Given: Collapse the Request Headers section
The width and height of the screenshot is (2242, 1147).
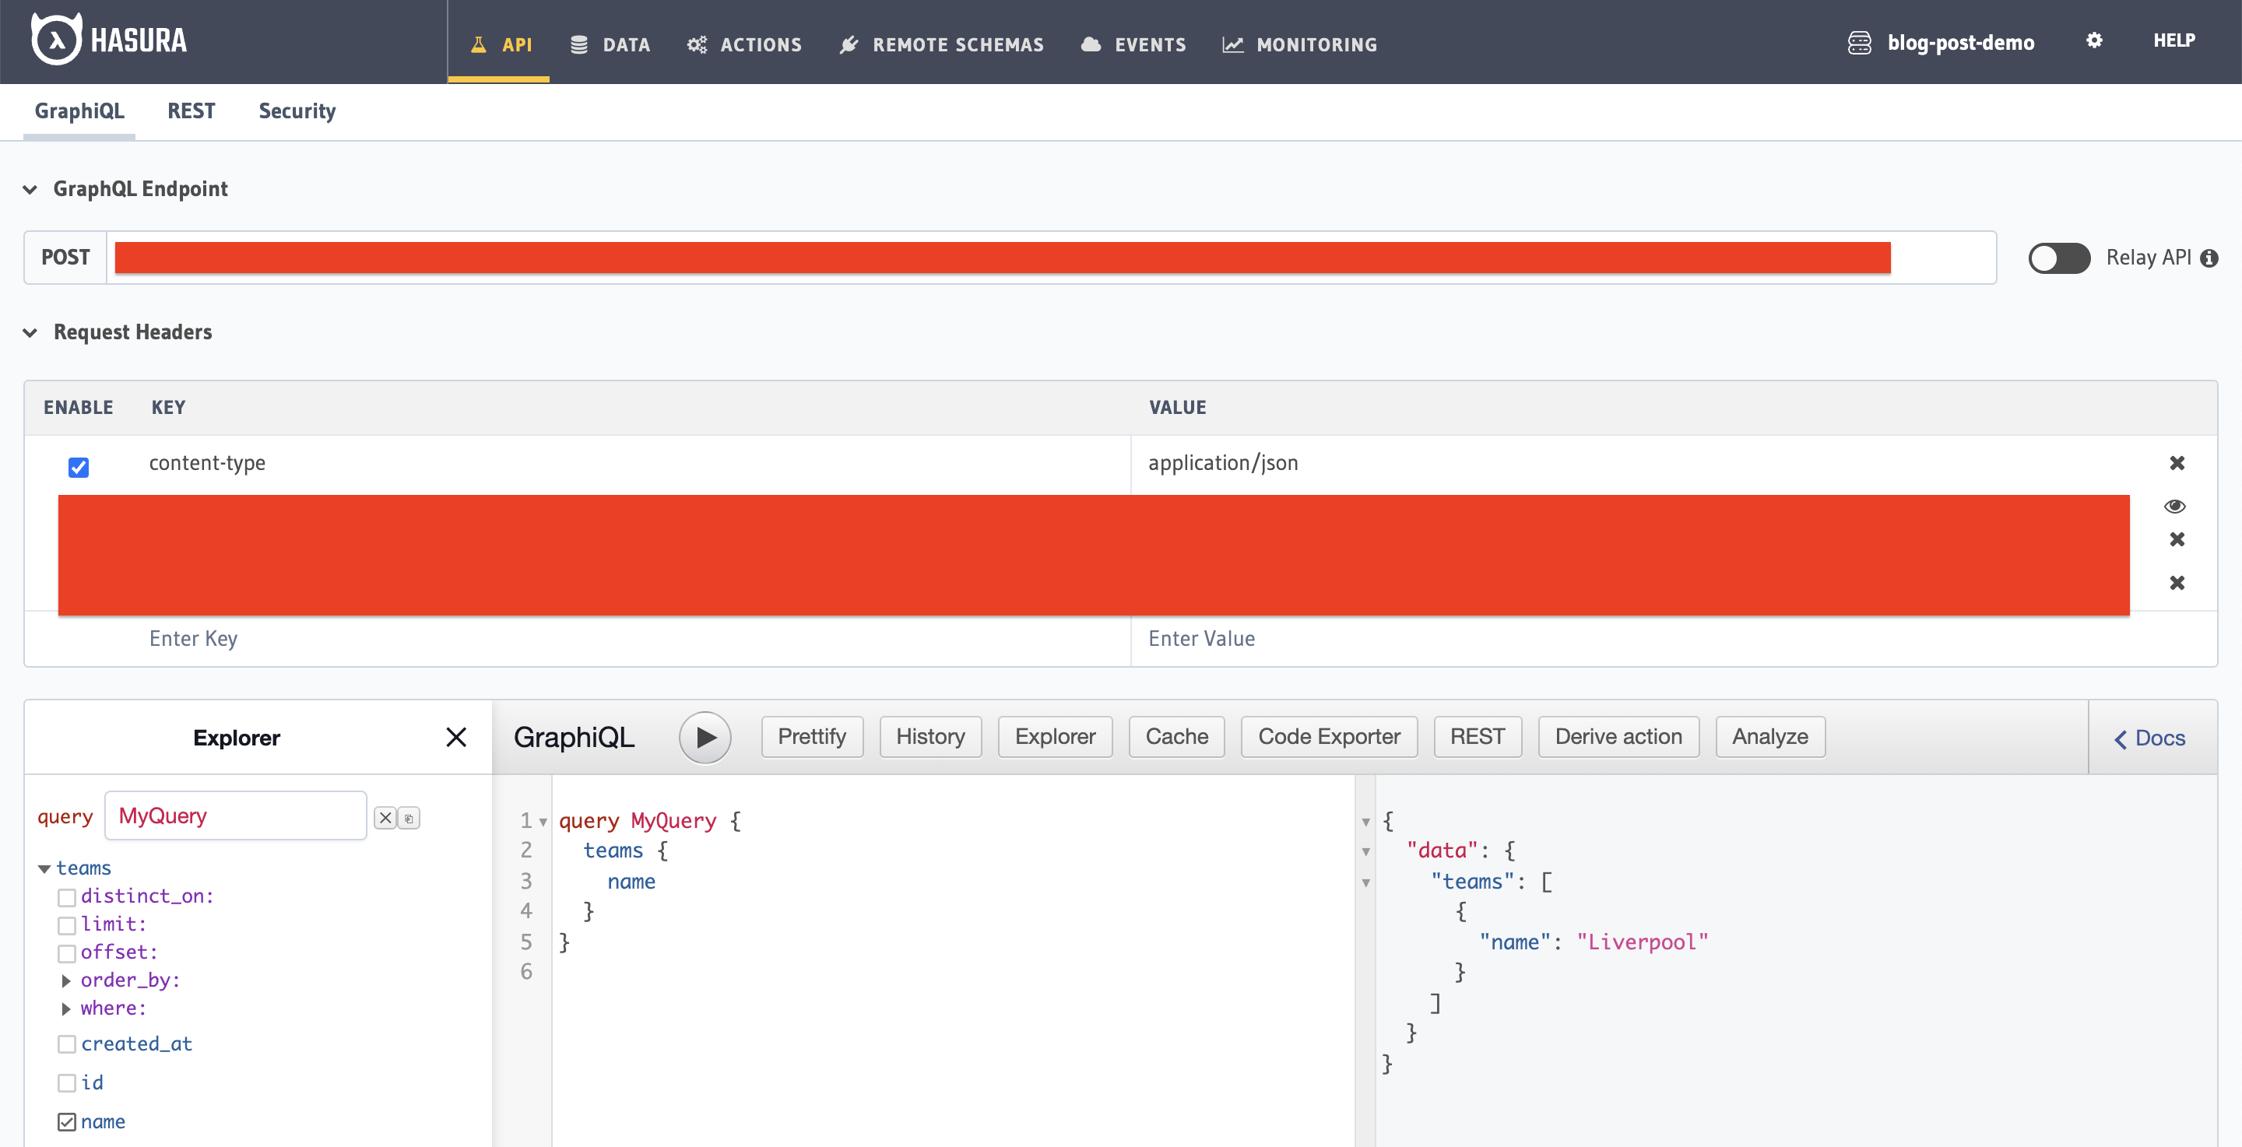Looking at the screenshot, I should [x=30, y=332].
